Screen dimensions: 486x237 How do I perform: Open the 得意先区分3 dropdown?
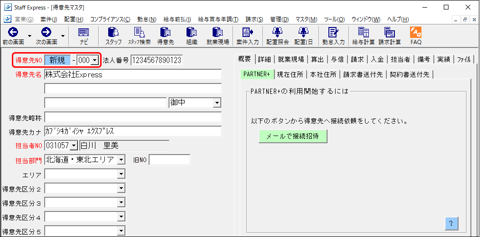point(121,203)
